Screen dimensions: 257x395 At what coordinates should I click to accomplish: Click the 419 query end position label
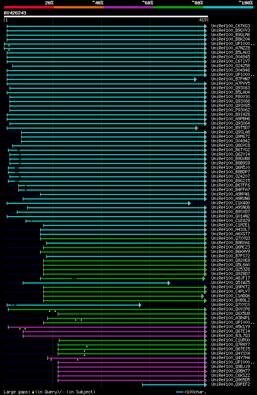coord(203,20)
